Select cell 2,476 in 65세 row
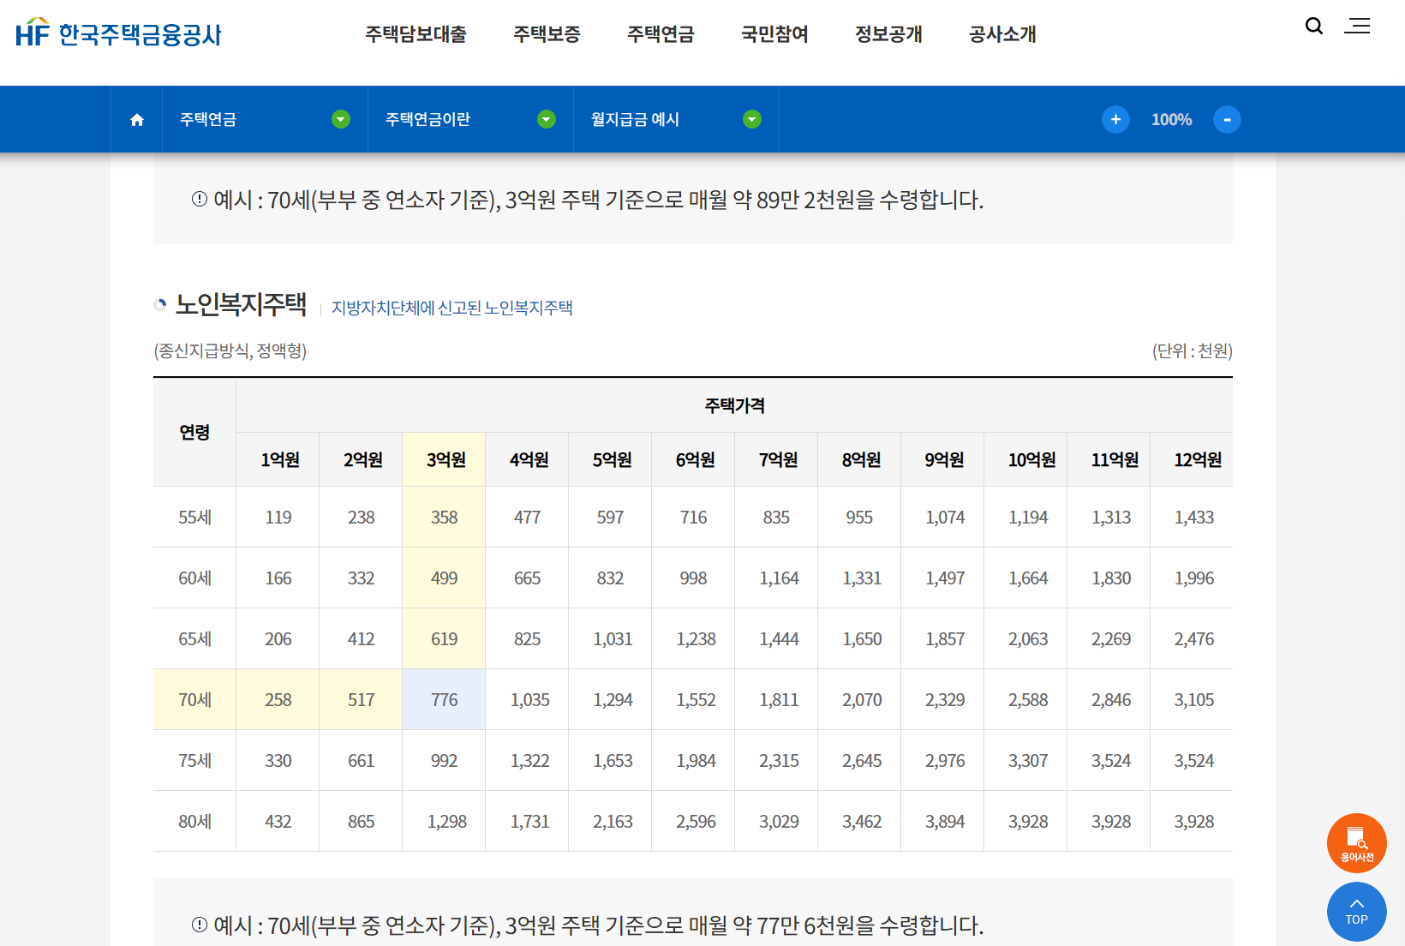 point(1192,639)
